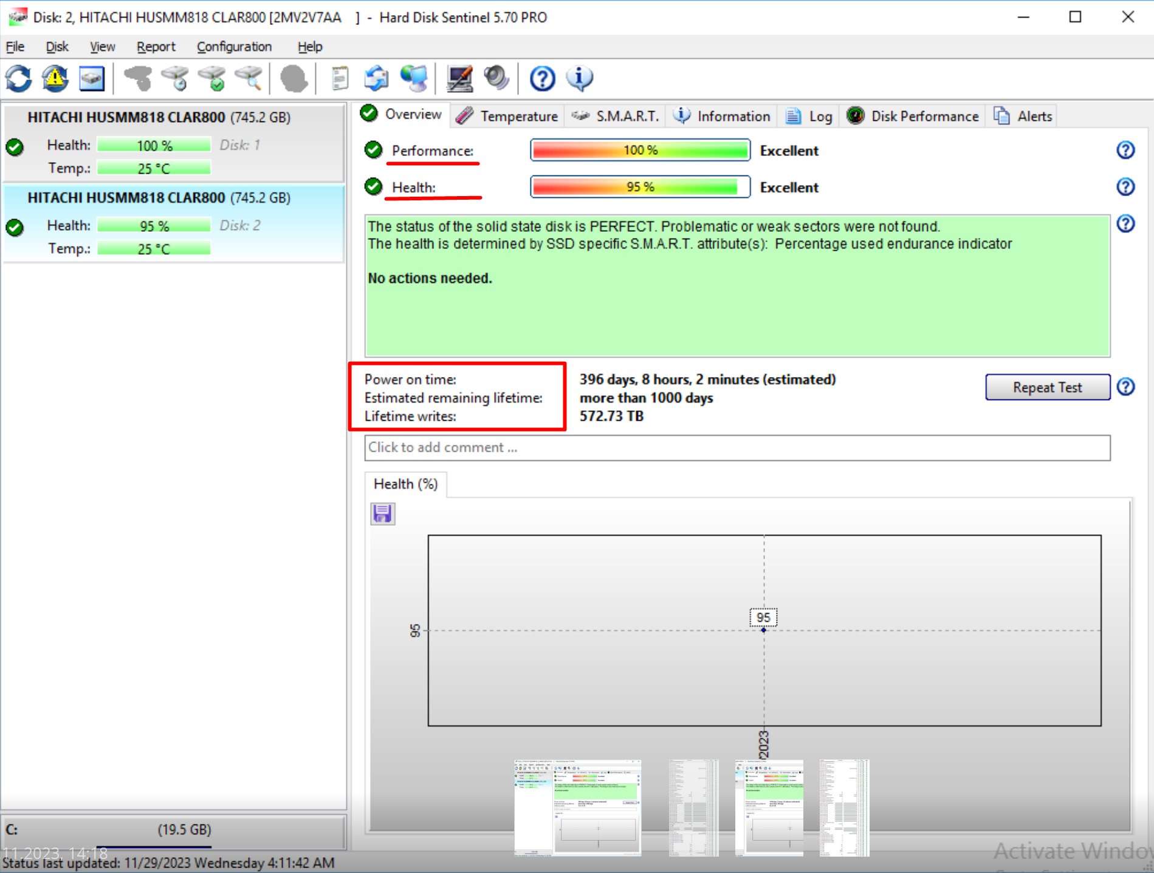Viewport: 1154px width, 873px height.
Task: Open the Help menu
Action: (x=310, y=47)
